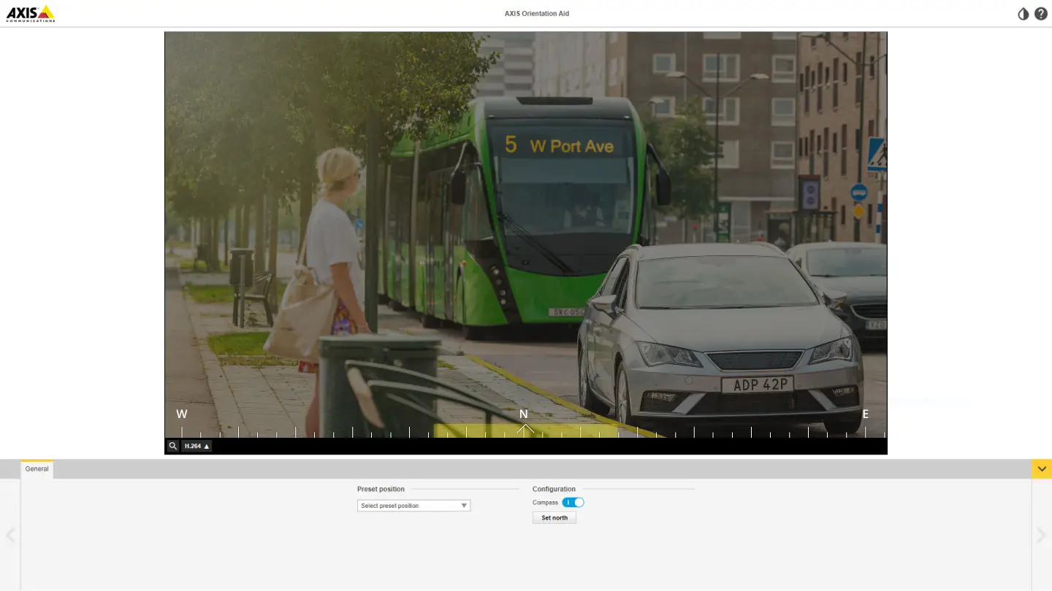Click the ADP 42P license plate

click(x=757, y=385)
